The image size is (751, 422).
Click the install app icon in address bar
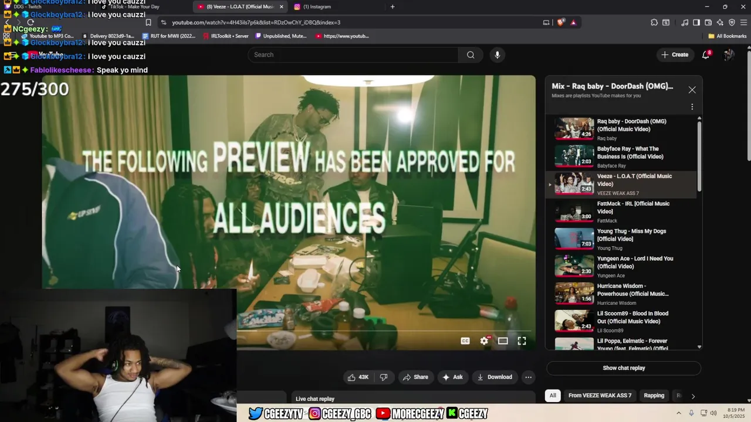tap(546, 22)
